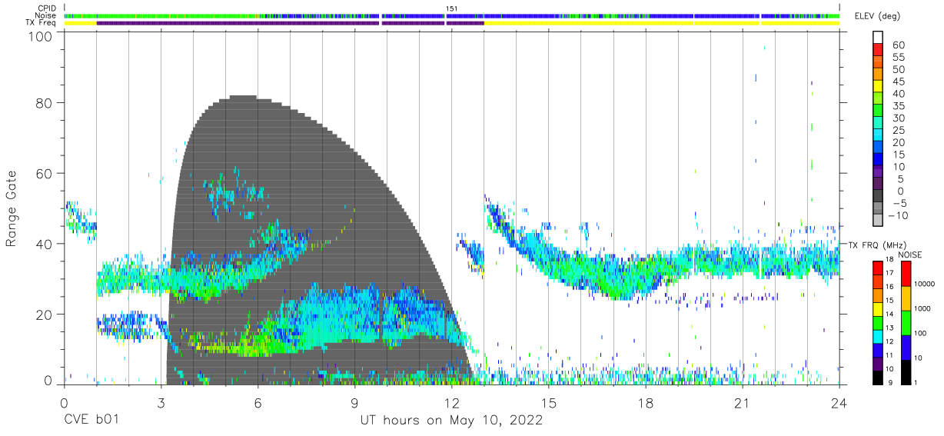Screen dimensions: 944x436
Task: Click the x-axis tick label '3'
Action: coord(161,404)
